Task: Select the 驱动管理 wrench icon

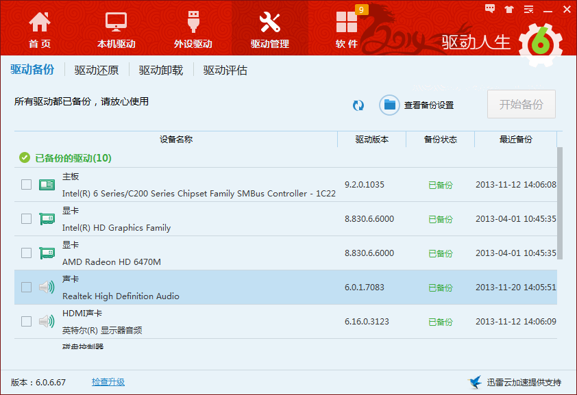Action: pyautogui.click(x=270, y=22)
